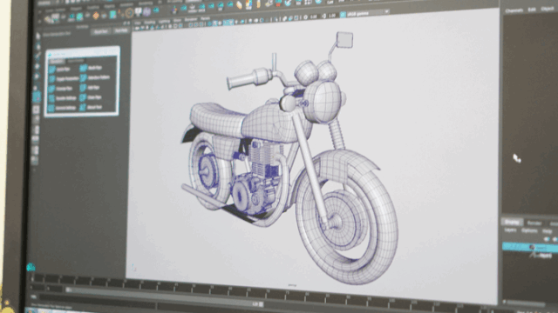
Task: Select the arrow Select tool in toolbox
Action: [38, 36]
